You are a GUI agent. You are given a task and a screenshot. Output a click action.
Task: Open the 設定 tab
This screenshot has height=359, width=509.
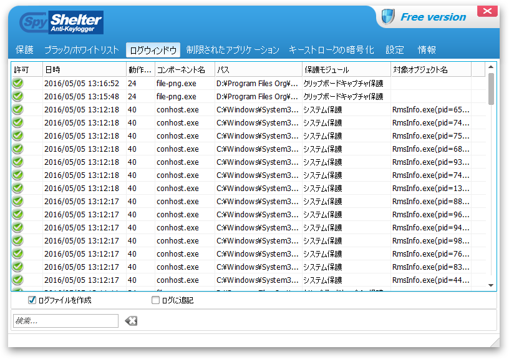395,50
